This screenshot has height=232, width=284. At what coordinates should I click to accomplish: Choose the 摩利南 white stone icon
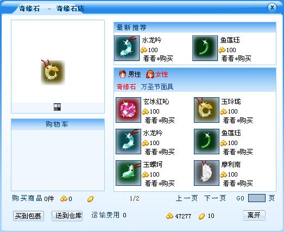pos(206,173)
